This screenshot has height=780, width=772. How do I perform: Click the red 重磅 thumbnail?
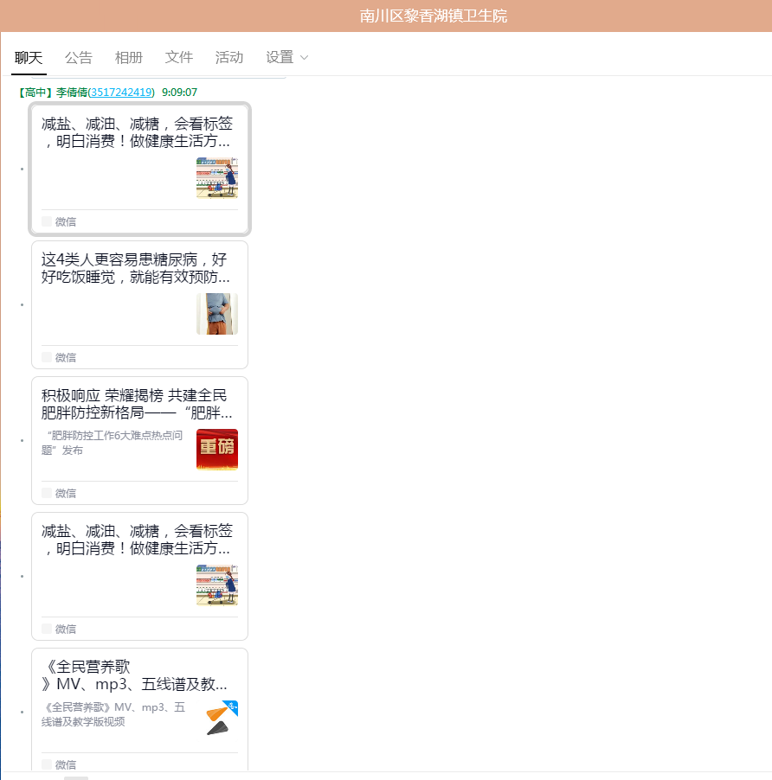[216, 450]
